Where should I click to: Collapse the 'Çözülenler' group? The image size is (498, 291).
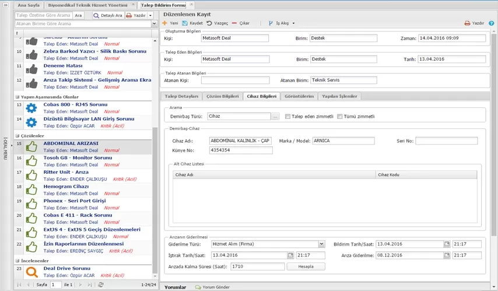(x=17, y=135)
